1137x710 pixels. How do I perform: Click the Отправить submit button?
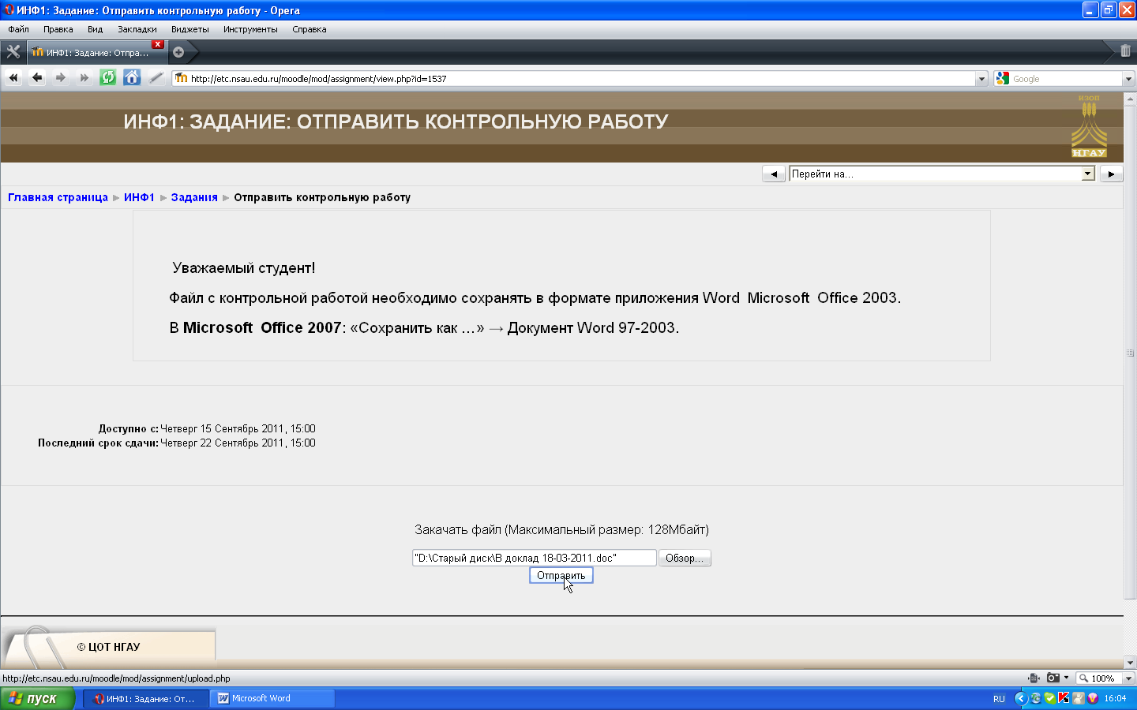point(561,575)
